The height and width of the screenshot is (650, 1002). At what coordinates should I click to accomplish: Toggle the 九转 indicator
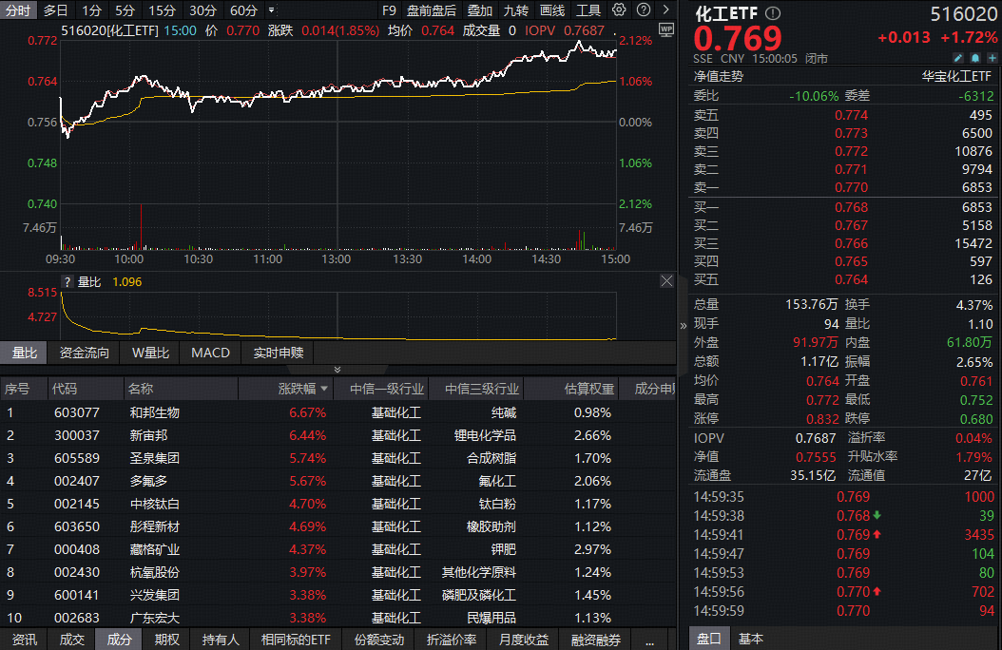pos(515,10)
